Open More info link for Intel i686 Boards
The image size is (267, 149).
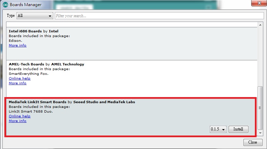click(x=18, y=46)
